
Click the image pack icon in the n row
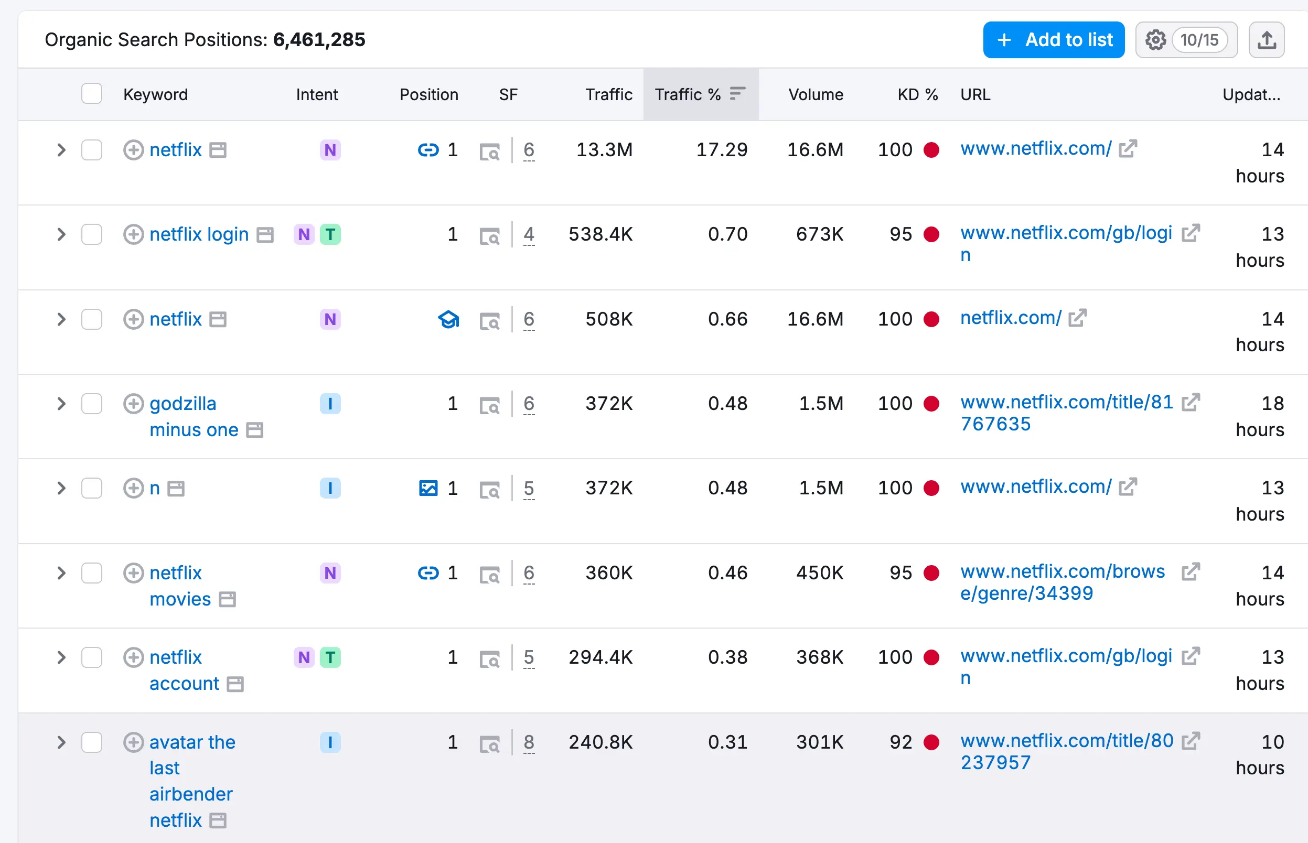pyautogui.click(x=428, y=488)
